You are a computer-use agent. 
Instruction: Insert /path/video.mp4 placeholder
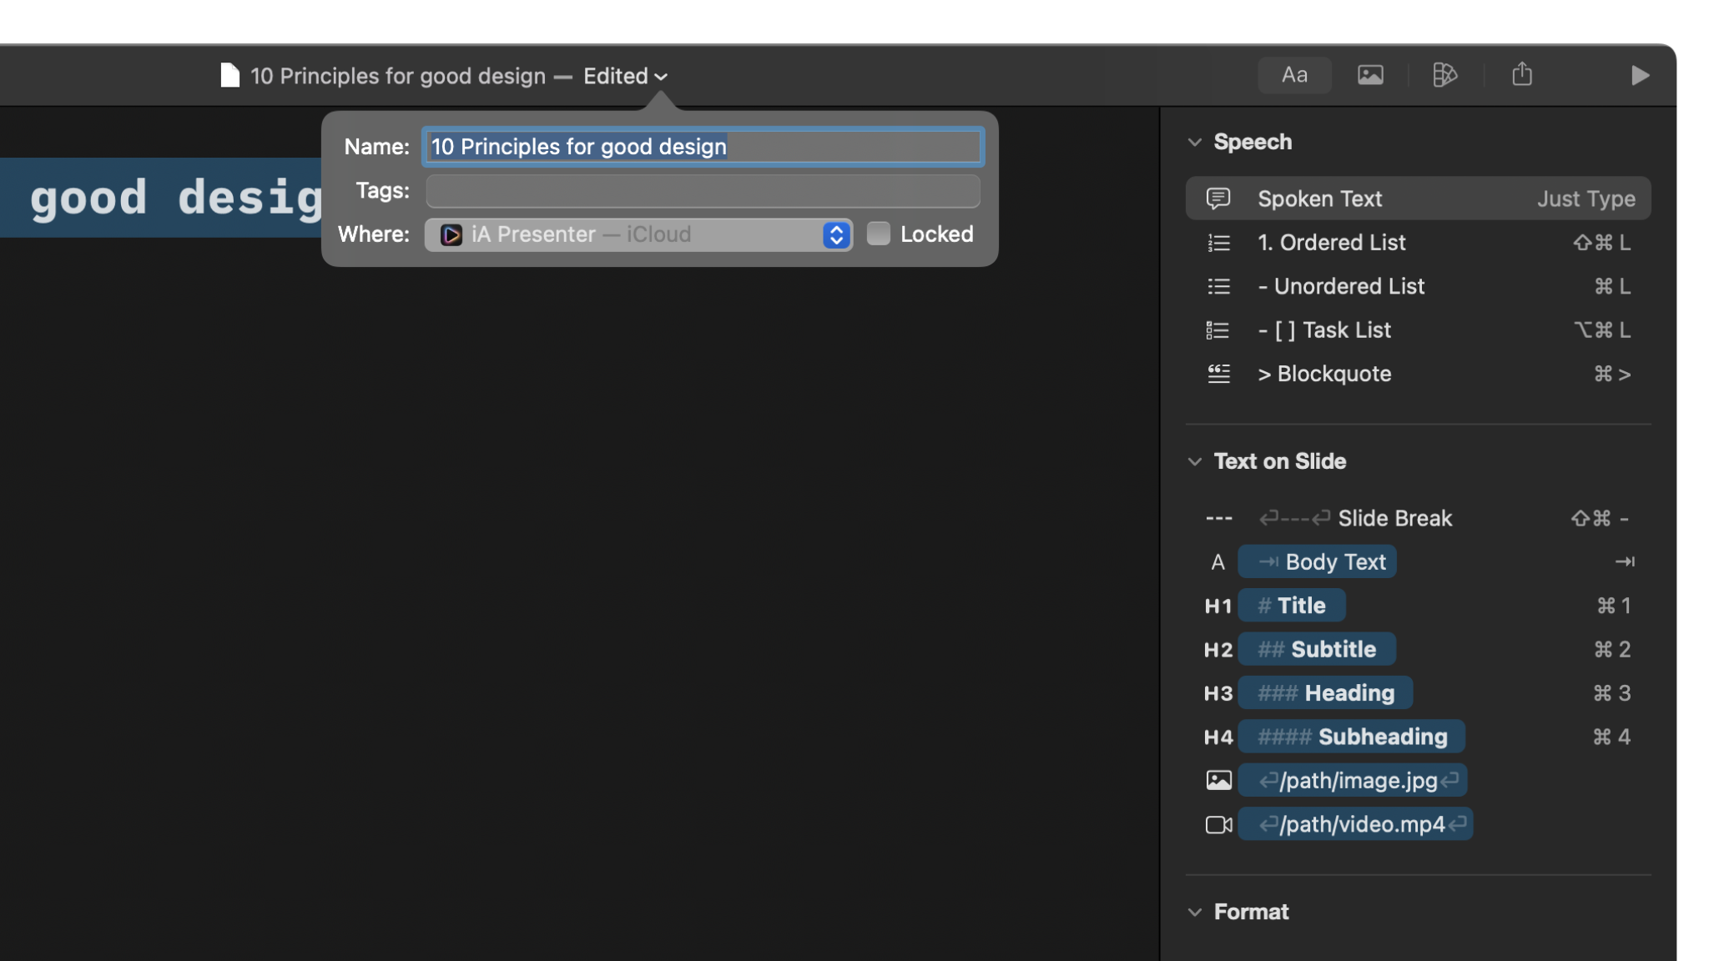pyautogui.click(x=1356, y=825)
